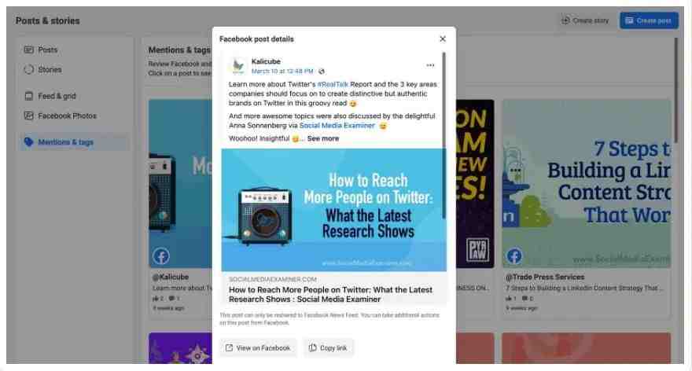692x371 pixels.
Task: Click the Facebook Photos icon
Action: (x=28, y=116)
